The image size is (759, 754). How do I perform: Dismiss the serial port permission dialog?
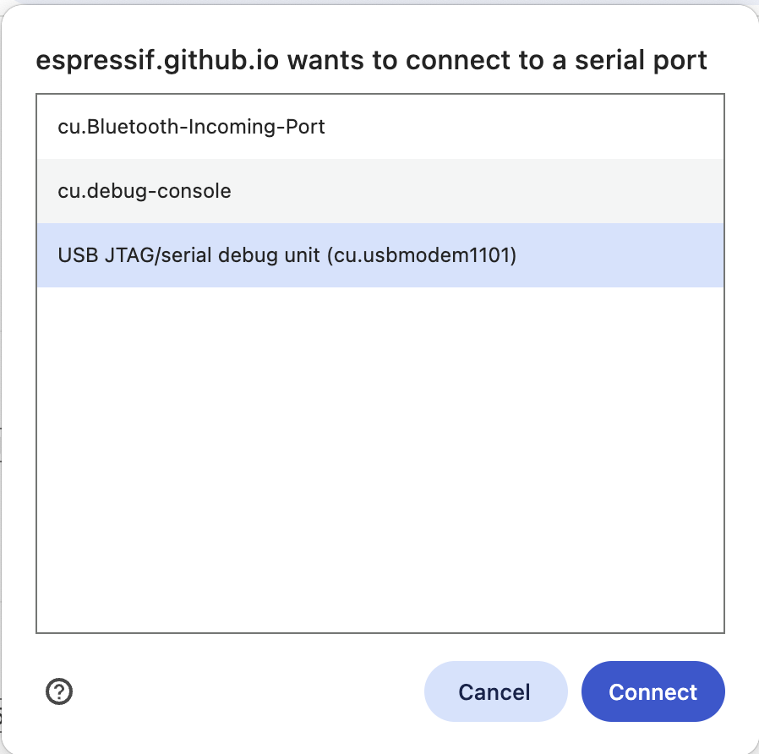click(495, 691)
